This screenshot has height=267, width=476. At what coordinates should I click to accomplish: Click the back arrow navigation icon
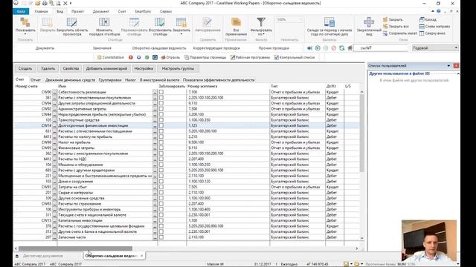(309, 48)
